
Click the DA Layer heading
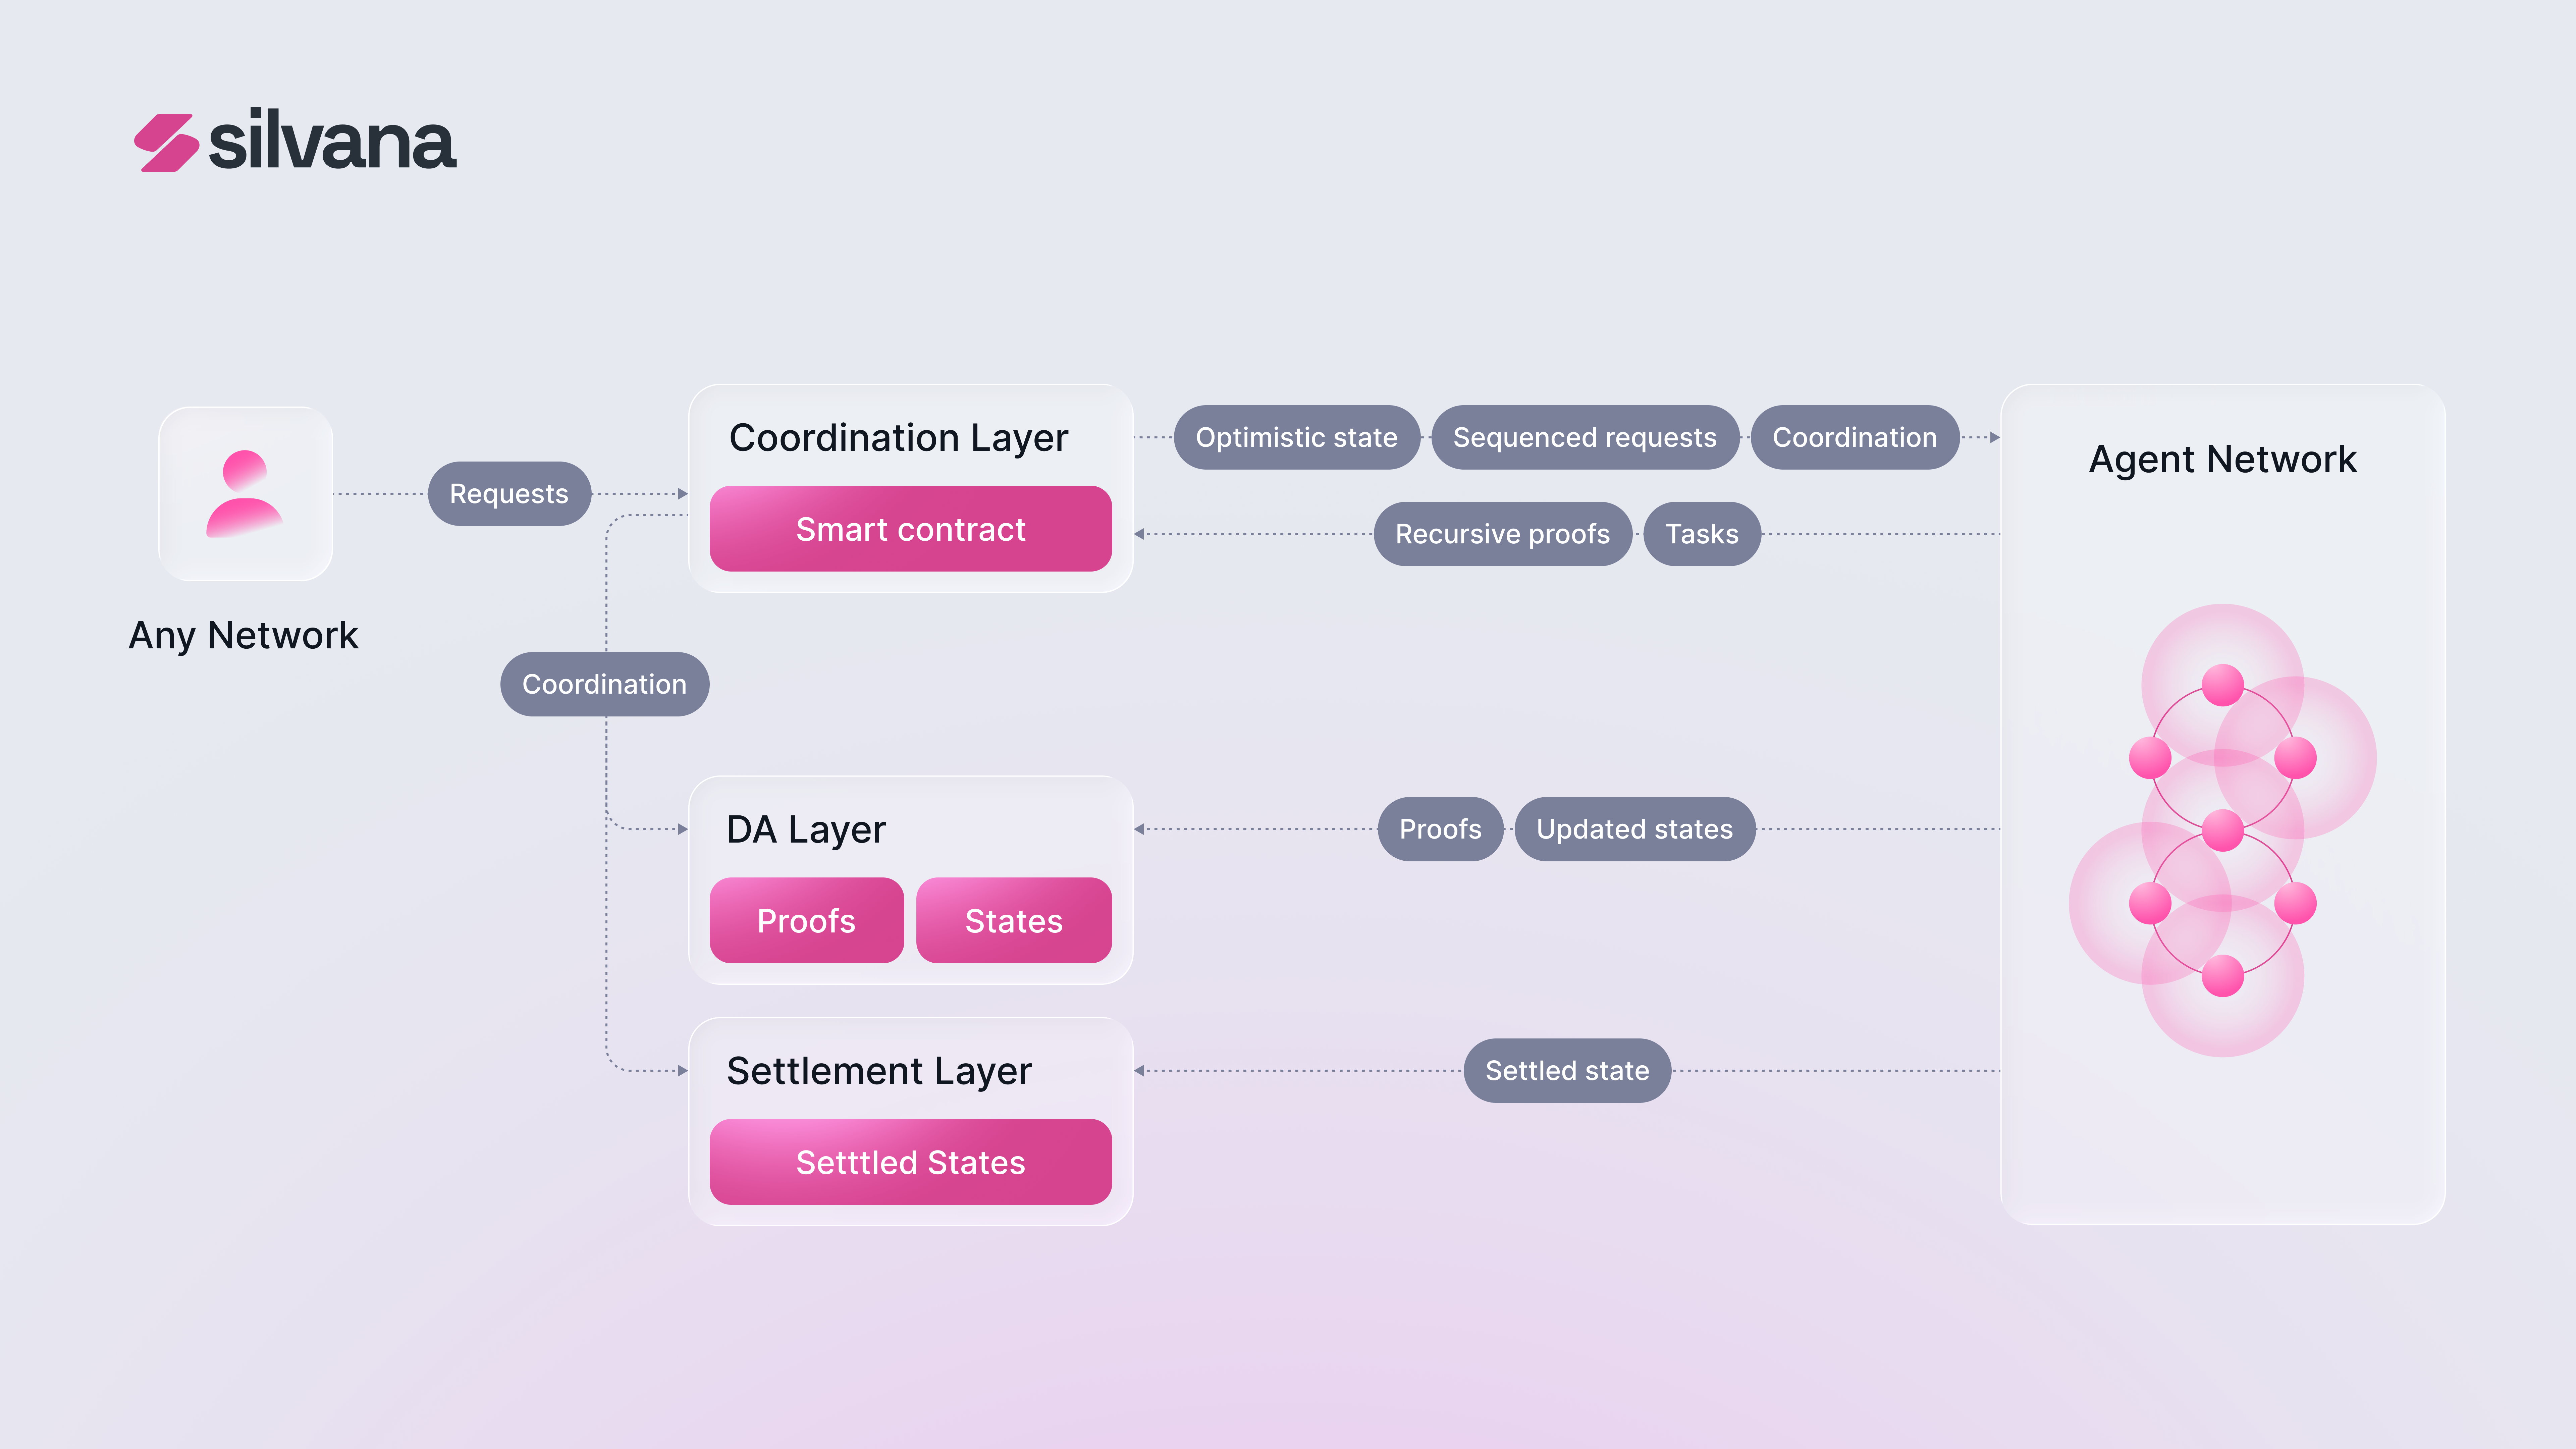pos(806,829)
